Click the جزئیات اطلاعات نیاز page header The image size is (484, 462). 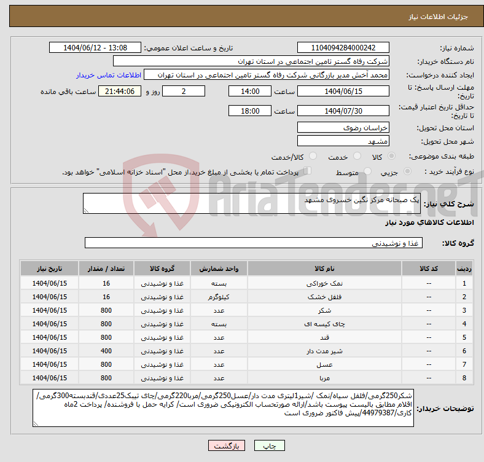click(438, 17)
